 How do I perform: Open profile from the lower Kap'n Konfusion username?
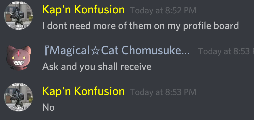[83, 91]
